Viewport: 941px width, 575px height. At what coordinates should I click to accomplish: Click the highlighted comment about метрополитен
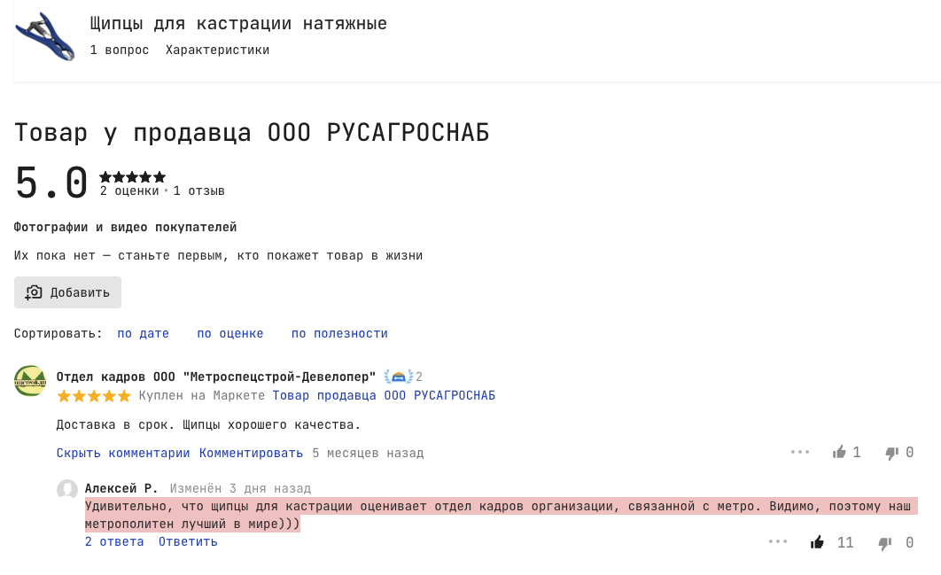[502, 515]
